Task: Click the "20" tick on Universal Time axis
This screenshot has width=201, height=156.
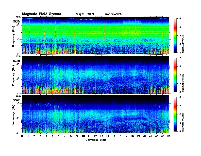Action: click(x=144, y=136)
